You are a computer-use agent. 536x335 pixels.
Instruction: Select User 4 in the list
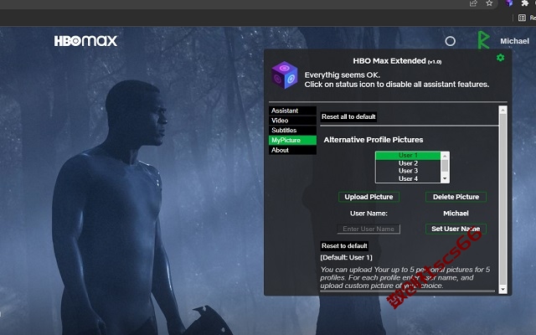(x=408, y=178)
